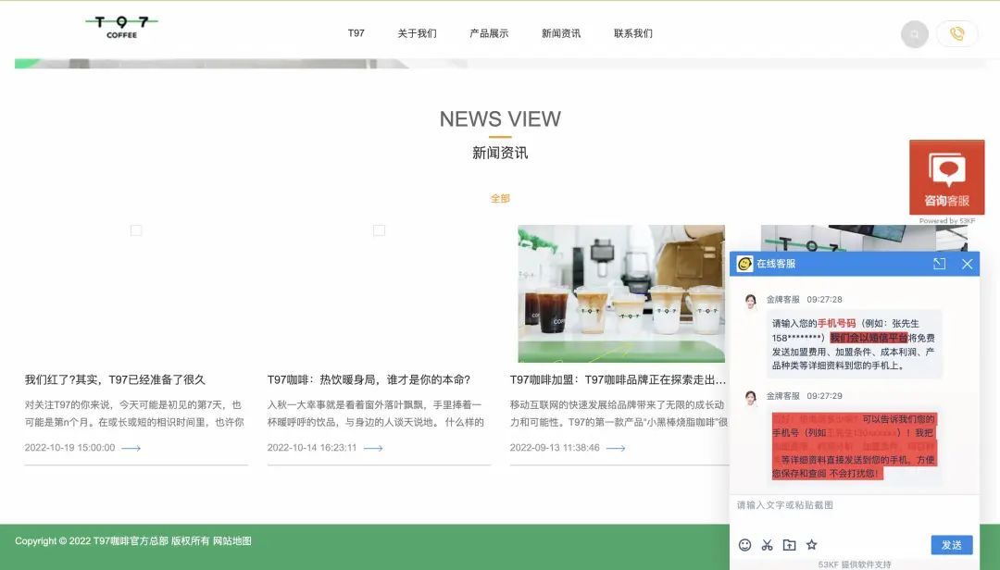Click the chat message input field
This screenshot has width=1000, height=570.
(855, 514)
